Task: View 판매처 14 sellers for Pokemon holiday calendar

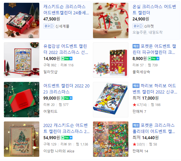Action: pos(140,151)
